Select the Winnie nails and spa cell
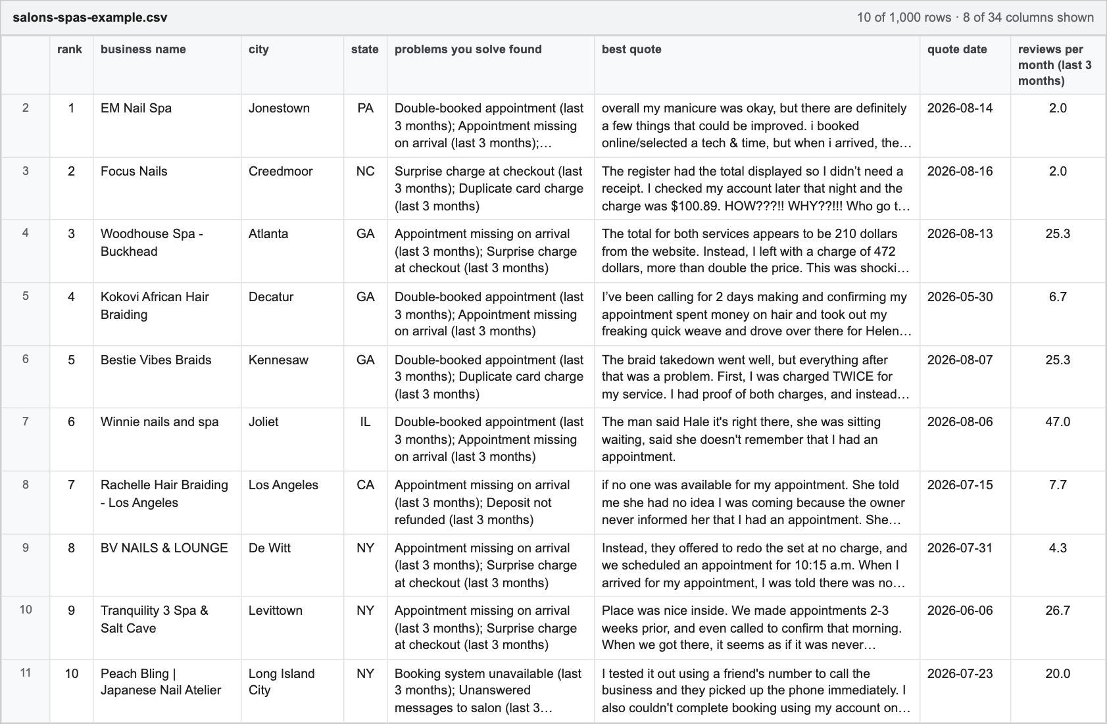The height and width of the screenshot is (724, 1107). pos(167,439)
